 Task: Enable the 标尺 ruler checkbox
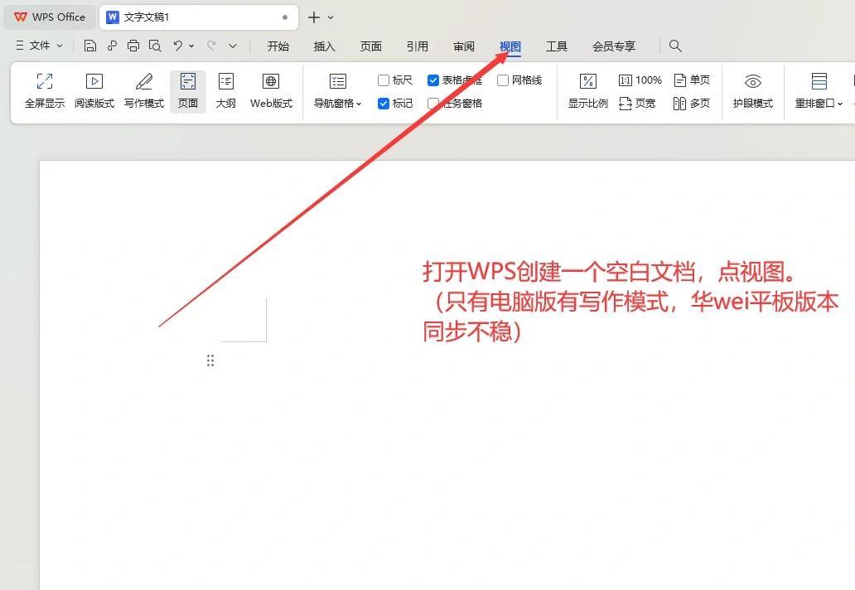(x=384, y=80)
